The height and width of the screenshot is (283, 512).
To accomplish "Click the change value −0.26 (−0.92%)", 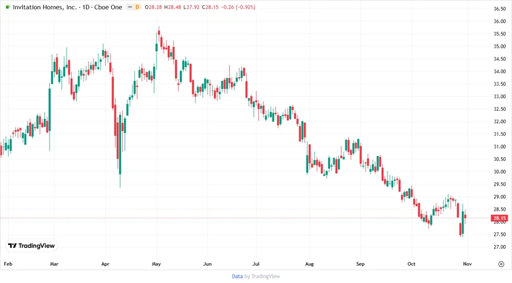I will click(238, 7).
